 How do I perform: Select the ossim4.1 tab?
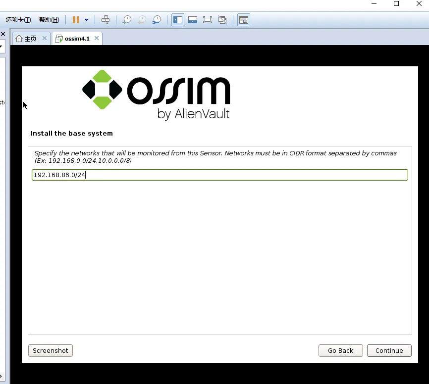(77, 39)
